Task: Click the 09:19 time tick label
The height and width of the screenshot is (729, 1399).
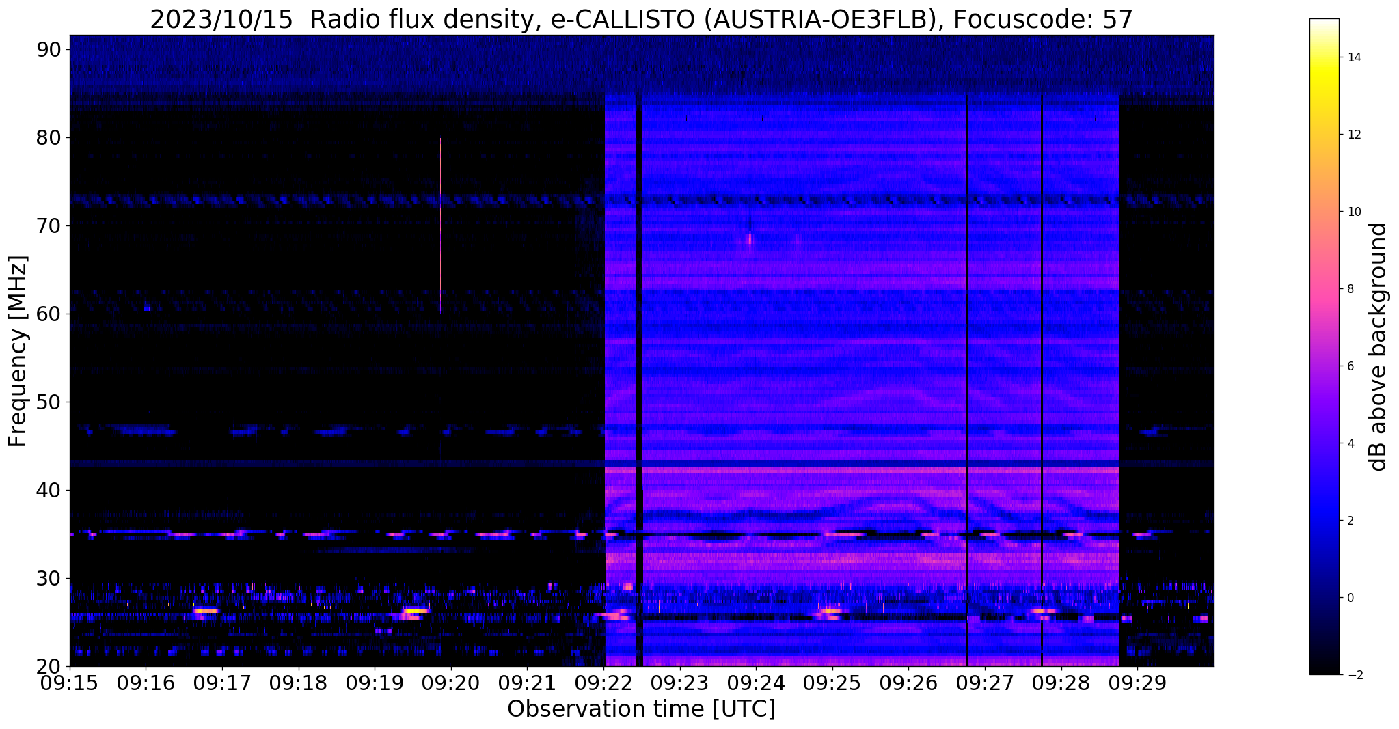Action: pyautogui.click(x=375, y=683)
